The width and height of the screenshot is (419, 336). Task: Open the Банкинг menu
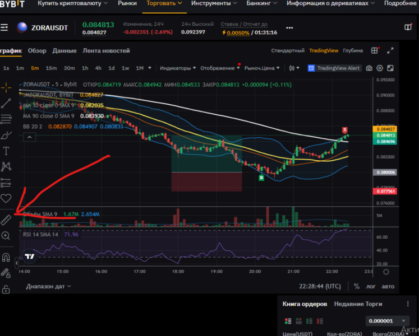point(261,3)
